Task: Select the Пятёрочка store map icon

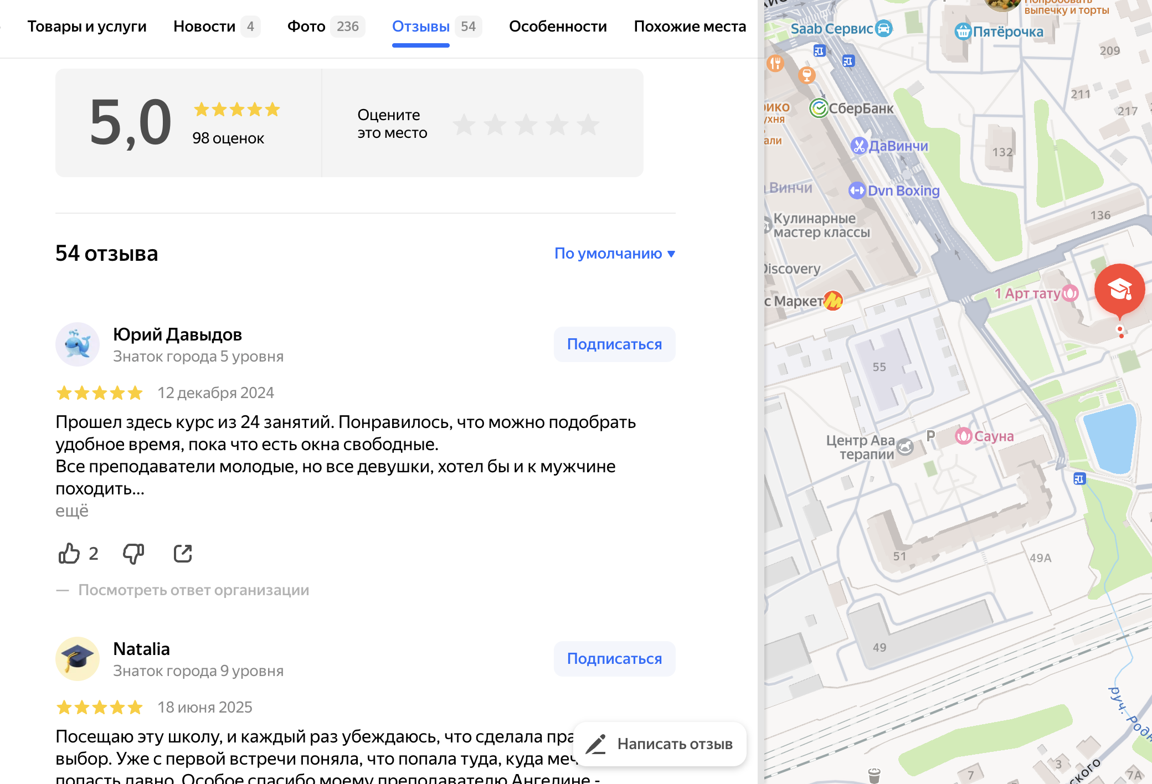Action: (963, 32)
